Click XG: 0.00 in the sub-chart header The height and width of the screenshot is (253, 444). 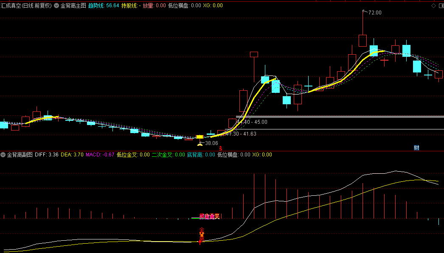pos(262,155)
